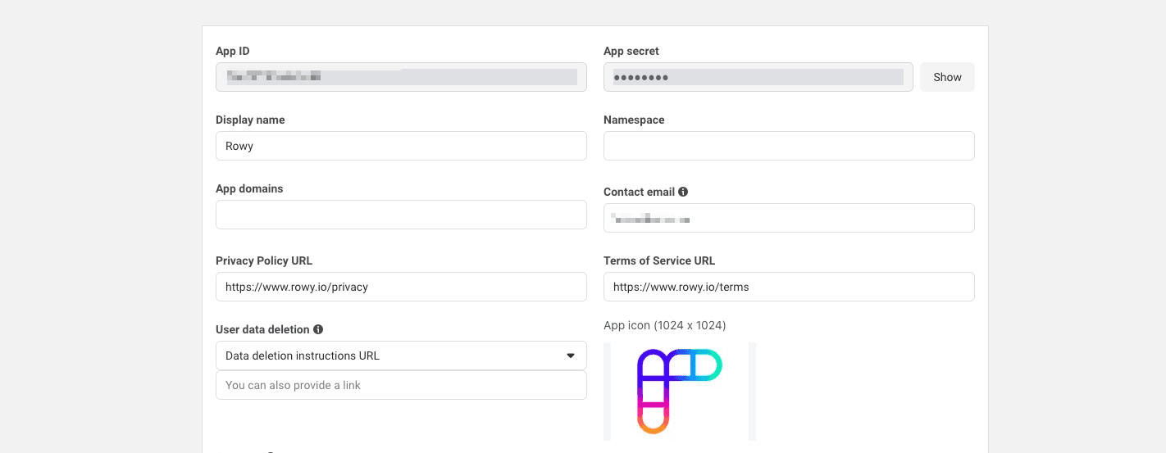The image size is (1166, 453).
Task: Click the masked App secret field
Action: pos(758,77)
